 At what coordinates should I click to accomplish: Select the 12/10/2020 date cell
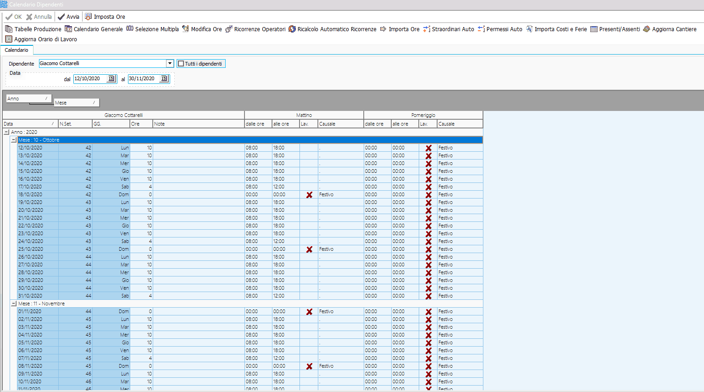pos(38,148)
